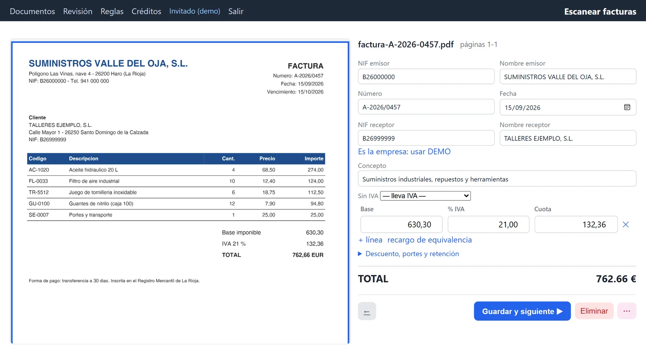Click the Eliminar button
This screenshot has height=363, width=646.
[x=594, y=311]
